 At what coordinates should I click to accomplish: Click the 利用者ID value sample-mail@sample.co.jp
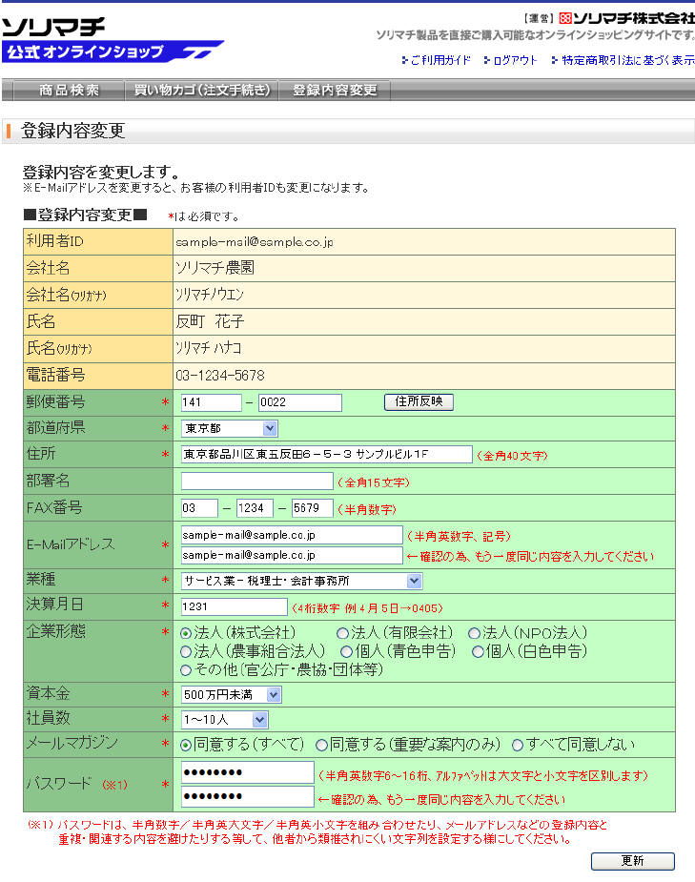255,242
